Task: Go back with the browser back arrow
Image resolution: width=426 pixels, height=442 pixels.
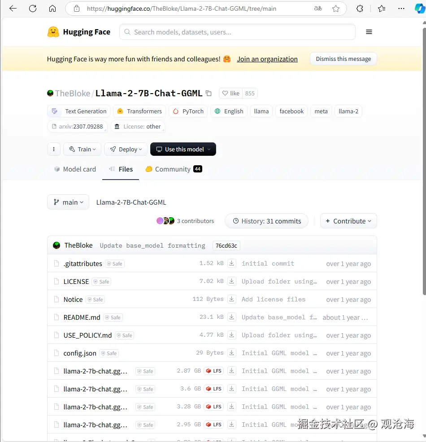Action: point(13,9)
